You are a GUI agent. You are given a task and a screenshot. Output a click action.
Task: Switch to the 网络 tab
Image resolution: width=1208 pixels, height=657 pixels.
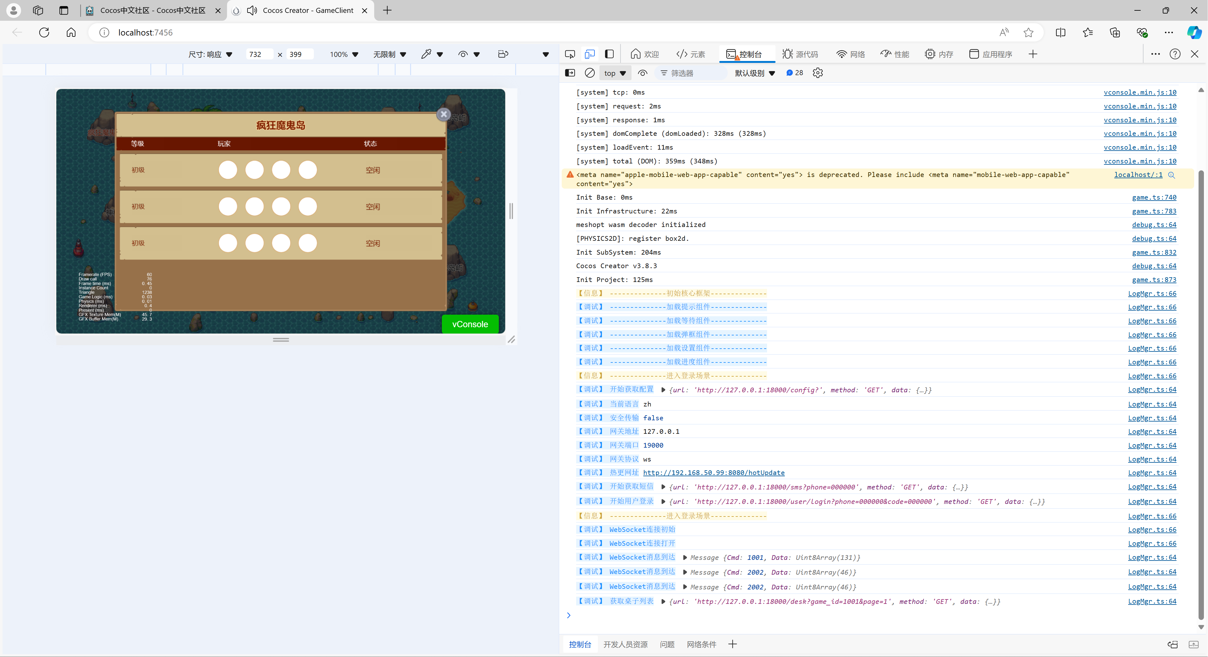click(x=851, y=54)
